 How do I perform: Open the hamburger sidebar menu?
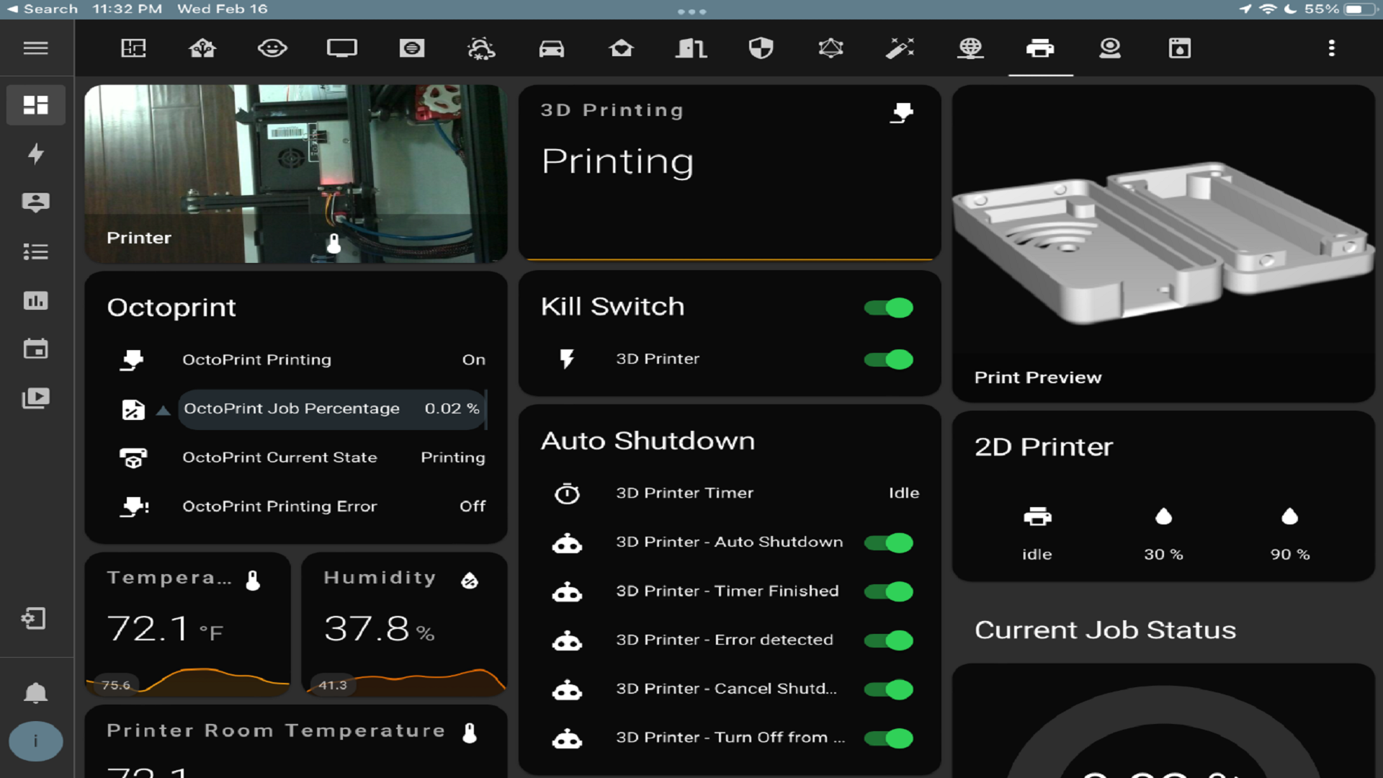coord(35,48)
